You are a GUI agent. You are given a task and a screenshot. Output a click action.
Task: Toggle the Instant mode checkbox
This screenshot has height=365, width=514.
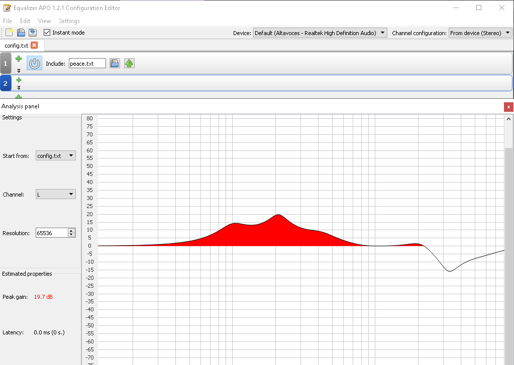click(47, 33)
